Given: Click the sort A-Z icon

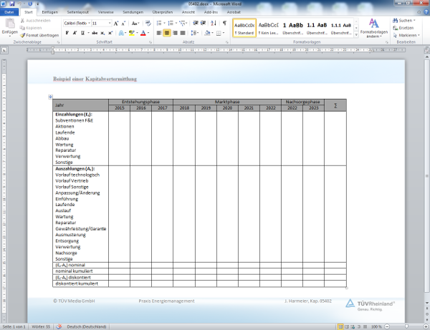Looking at the screenshot, I should point(214,23).
